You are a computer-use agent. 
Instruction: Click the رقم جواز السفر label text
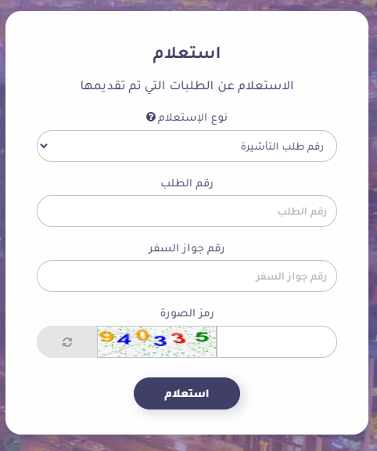coord(186,248)
